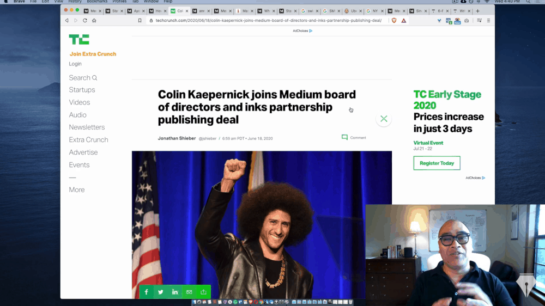
Task: Open the Brave menu in menu bar
Action: point(19,2)
